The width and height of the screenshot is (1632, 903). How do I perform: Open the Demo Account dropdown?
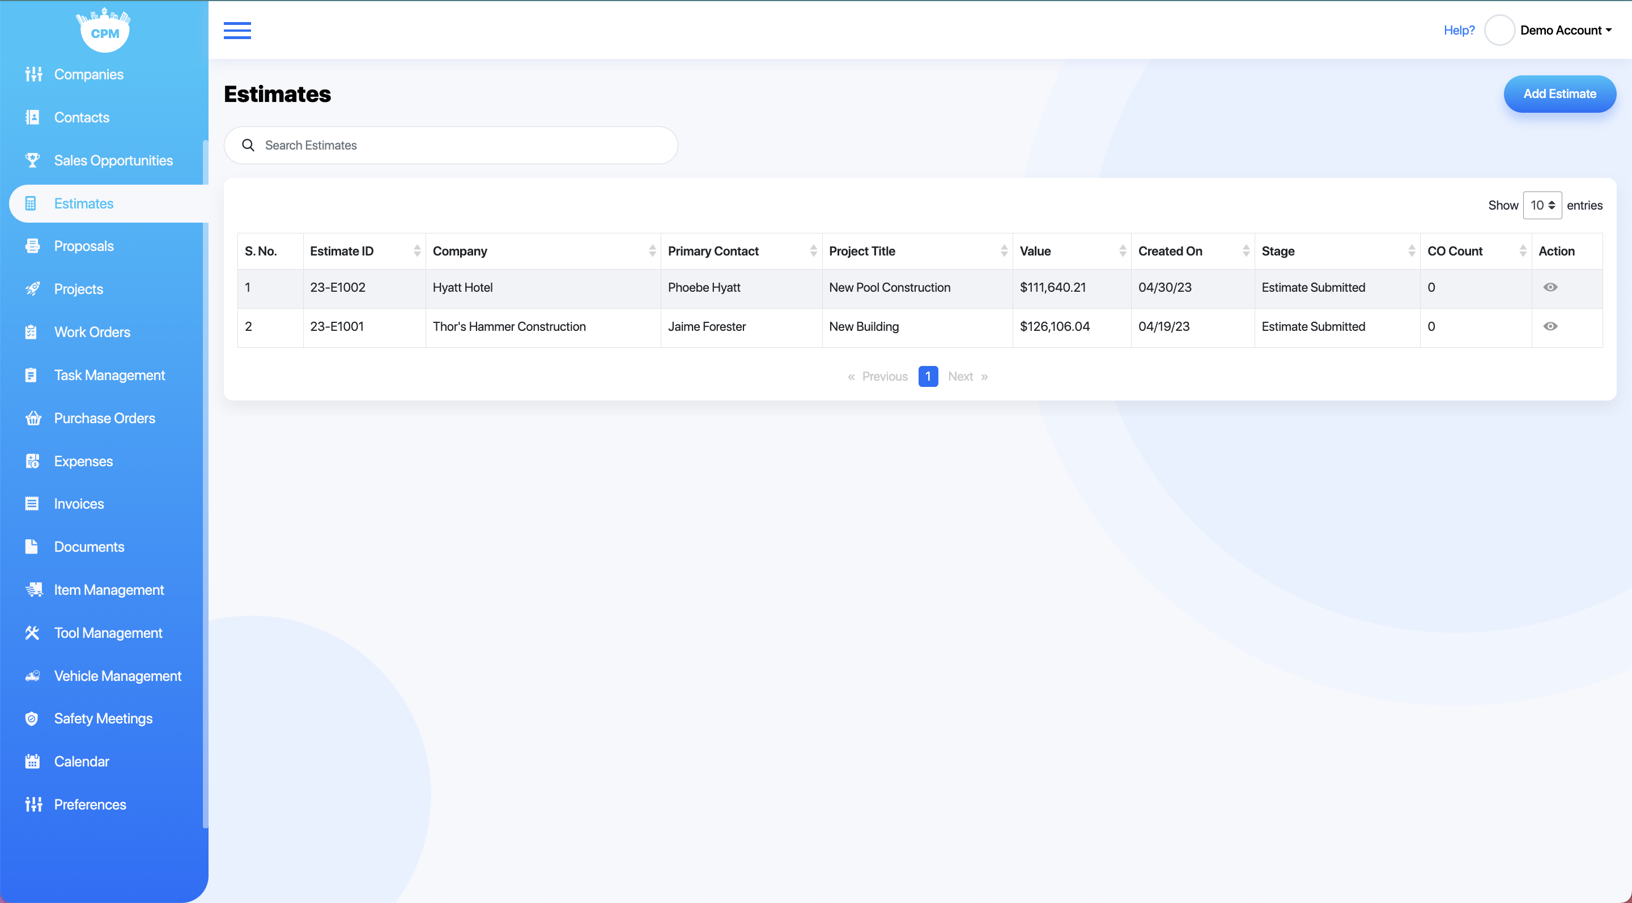(x=1566, y=31)
